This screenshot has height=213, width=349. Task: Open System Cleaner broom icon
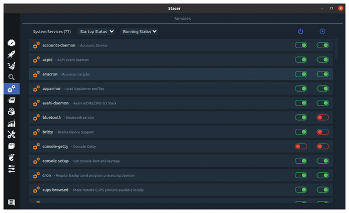tap(12, 66)
